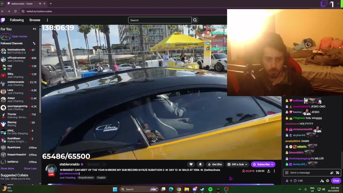Screen dimensions: 343x193
Task: Open chat moderation tools icon
Action: click(x=322, y=181)
